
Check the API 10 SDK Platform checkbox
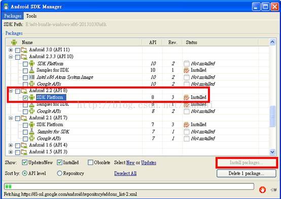tap(25, 64)
